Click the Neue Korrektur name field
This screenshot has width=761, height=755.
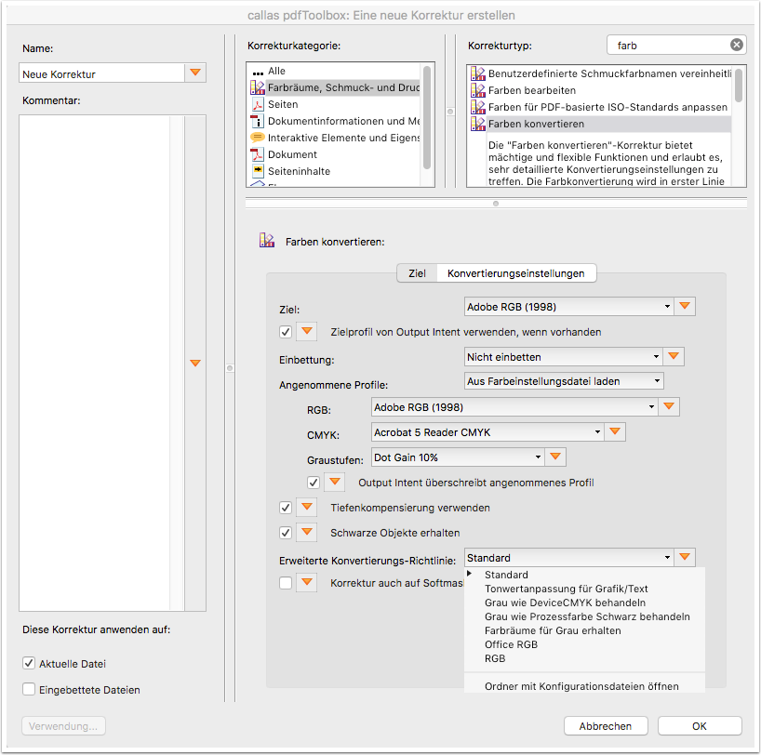pyautogui.click(x=101, y=73)
